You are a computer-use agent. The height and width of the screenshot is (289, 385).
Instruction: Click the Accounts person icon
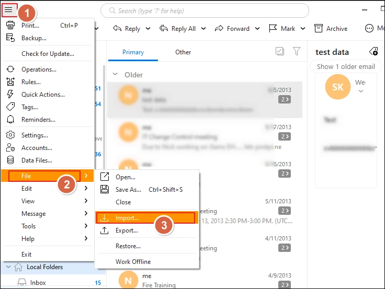10,147
